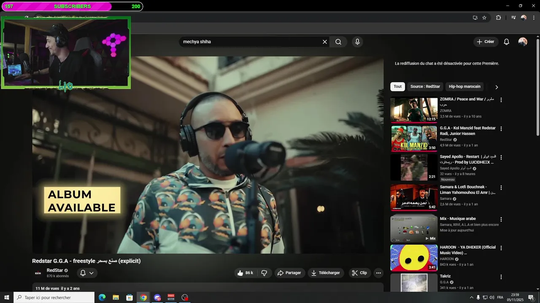Screen dimensions: 540x303
Task: Select the Tout filter chip
Action: click(x=398, y=87)
